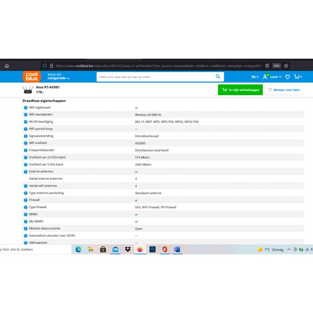Screen dimensions: 313x313
Task: Open the wishlist heart icon in header
Action: [288, 77]
